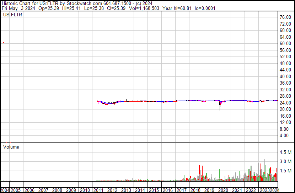Screen dimensions: 295x193
Task: Click the 2014 year label
Action: 140,190
